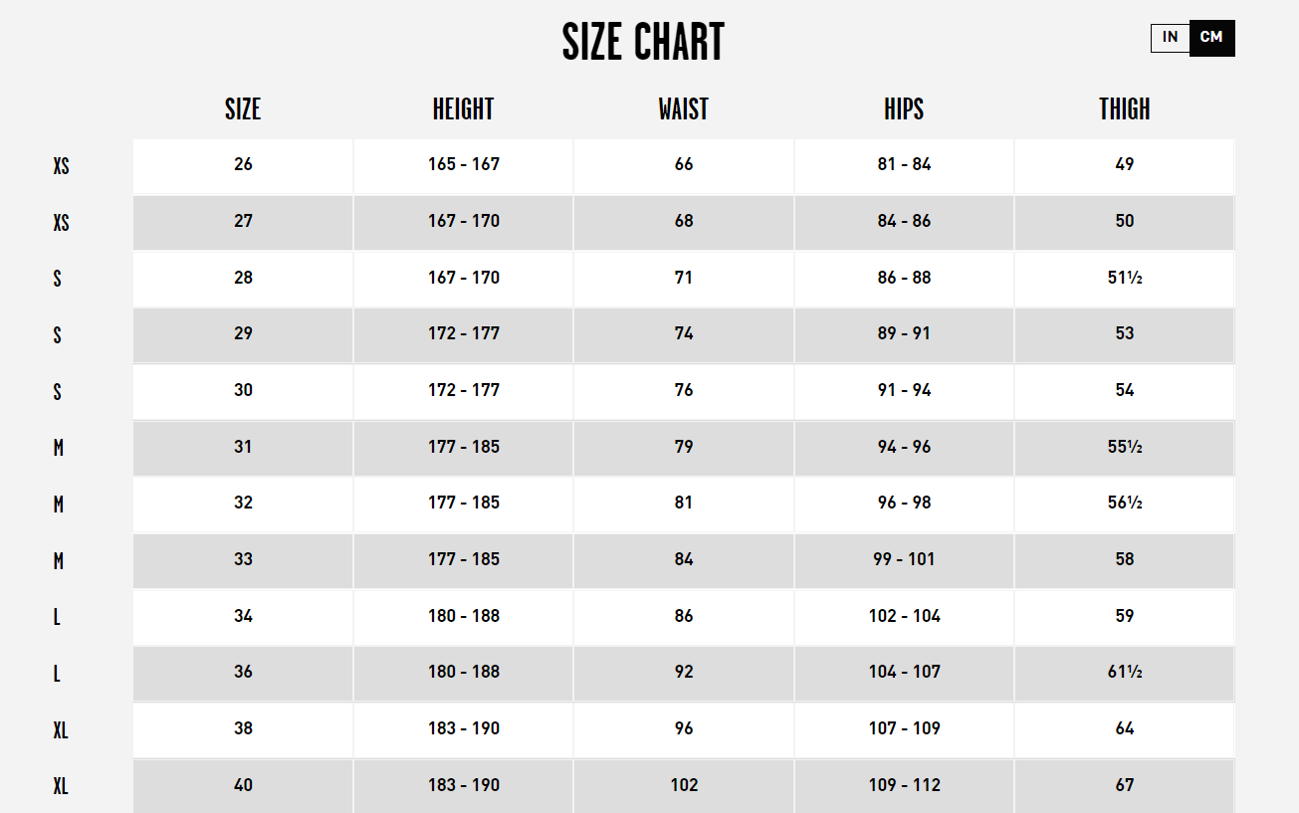This screenshot has height=813, width=1299.
Task: Click the hips 99 - 101 cell
Action: 904,560
